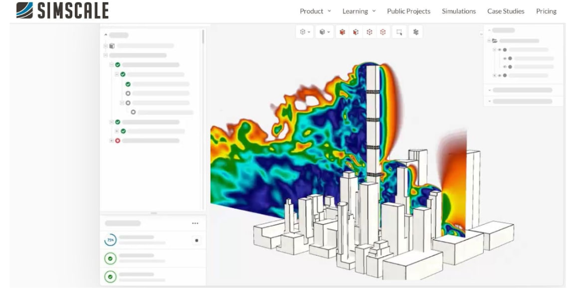
Task: Activate the box selection tool
Action: (399, 32)
